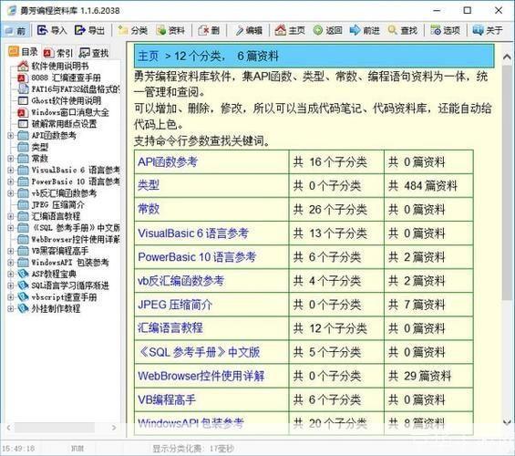
Task: Open Windows窗口消息大全 tree item
Action: tap(70, 112)
